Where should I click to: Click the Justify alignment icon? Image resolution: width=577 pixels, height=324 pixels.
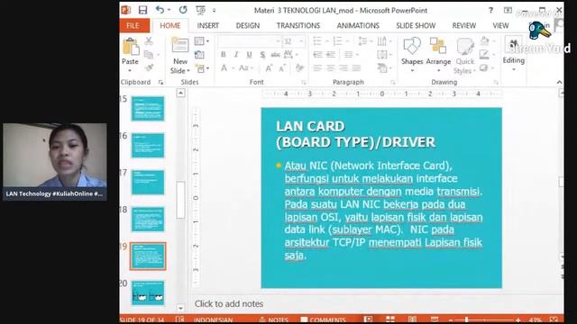[356, 68]
